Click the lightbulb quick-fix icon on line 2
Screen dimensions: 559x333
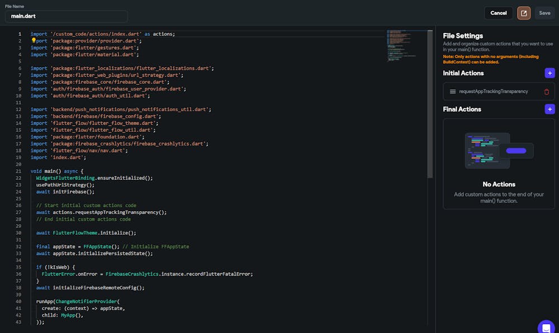pyautogui.click(x=34, y=41)
